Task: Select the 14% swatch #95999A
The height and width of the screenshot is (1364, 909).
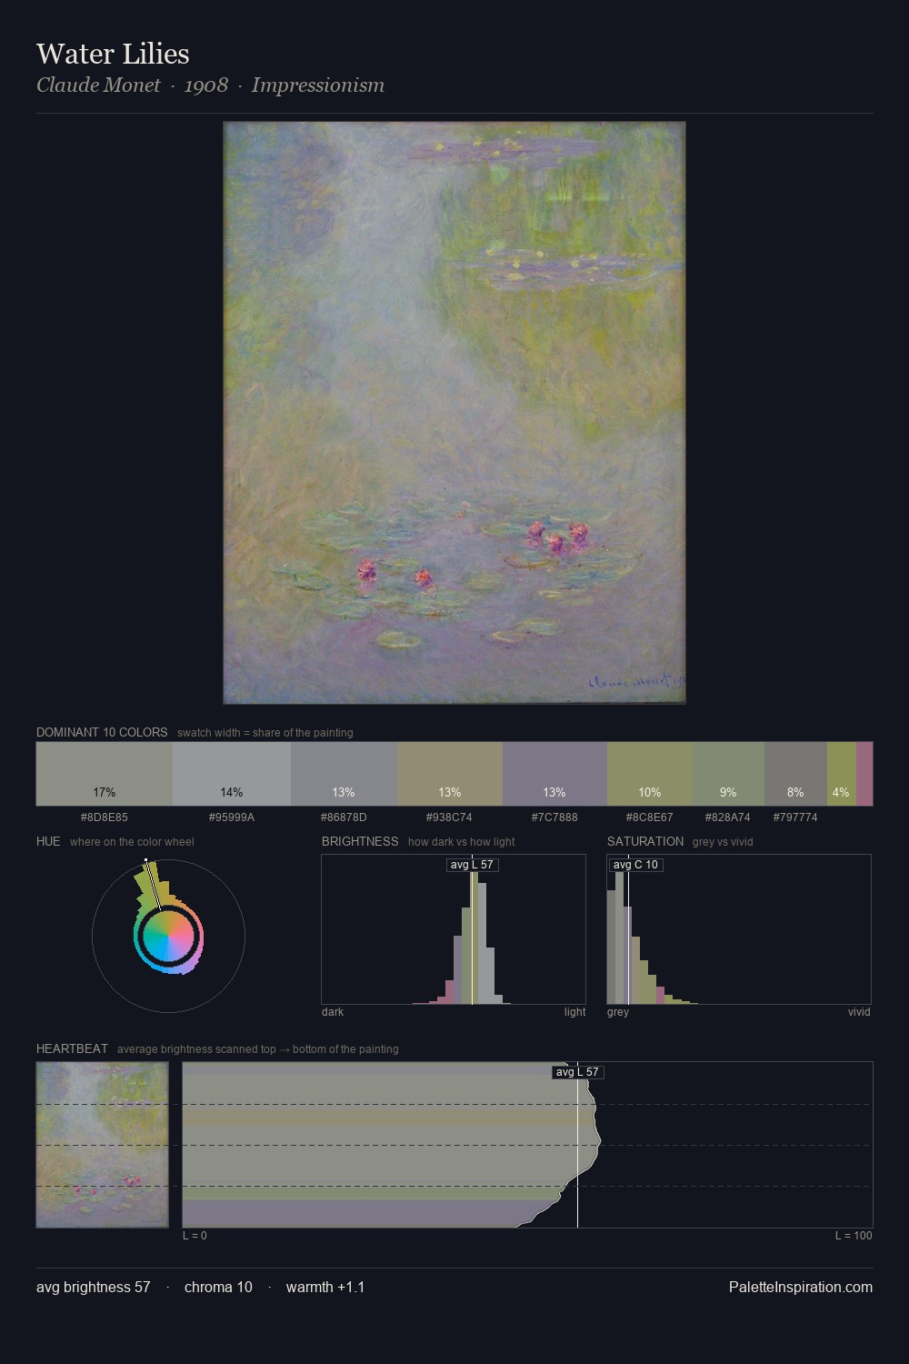Action: (x=232, y=774)
